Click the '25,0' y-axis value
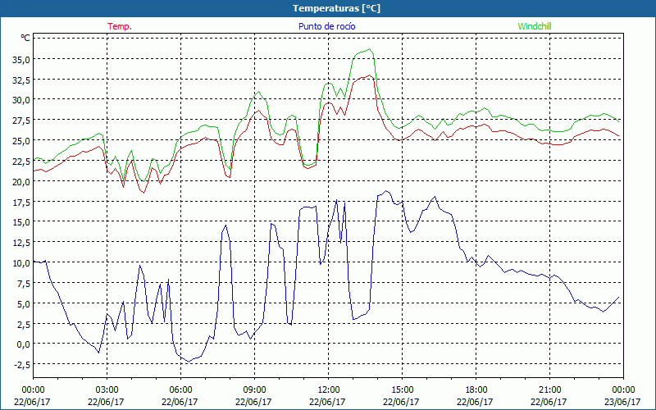 [21, 141]
